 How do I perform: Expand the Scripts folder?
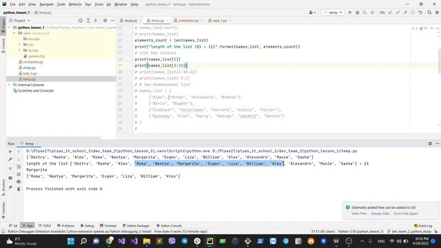[x=19, y=50]
